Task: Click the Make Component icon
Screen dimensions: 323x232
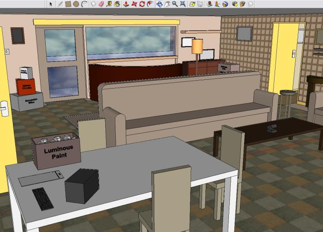Action: click(x=94, y=4)
